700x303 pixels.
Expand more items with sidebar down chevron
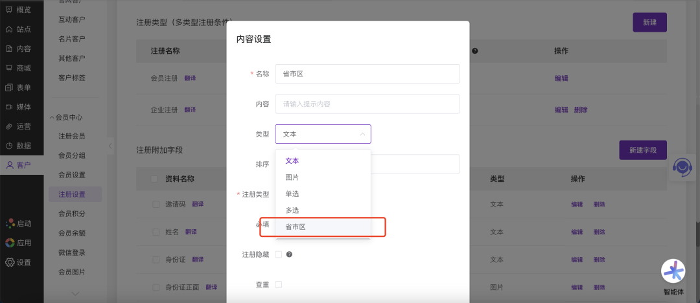75,294
